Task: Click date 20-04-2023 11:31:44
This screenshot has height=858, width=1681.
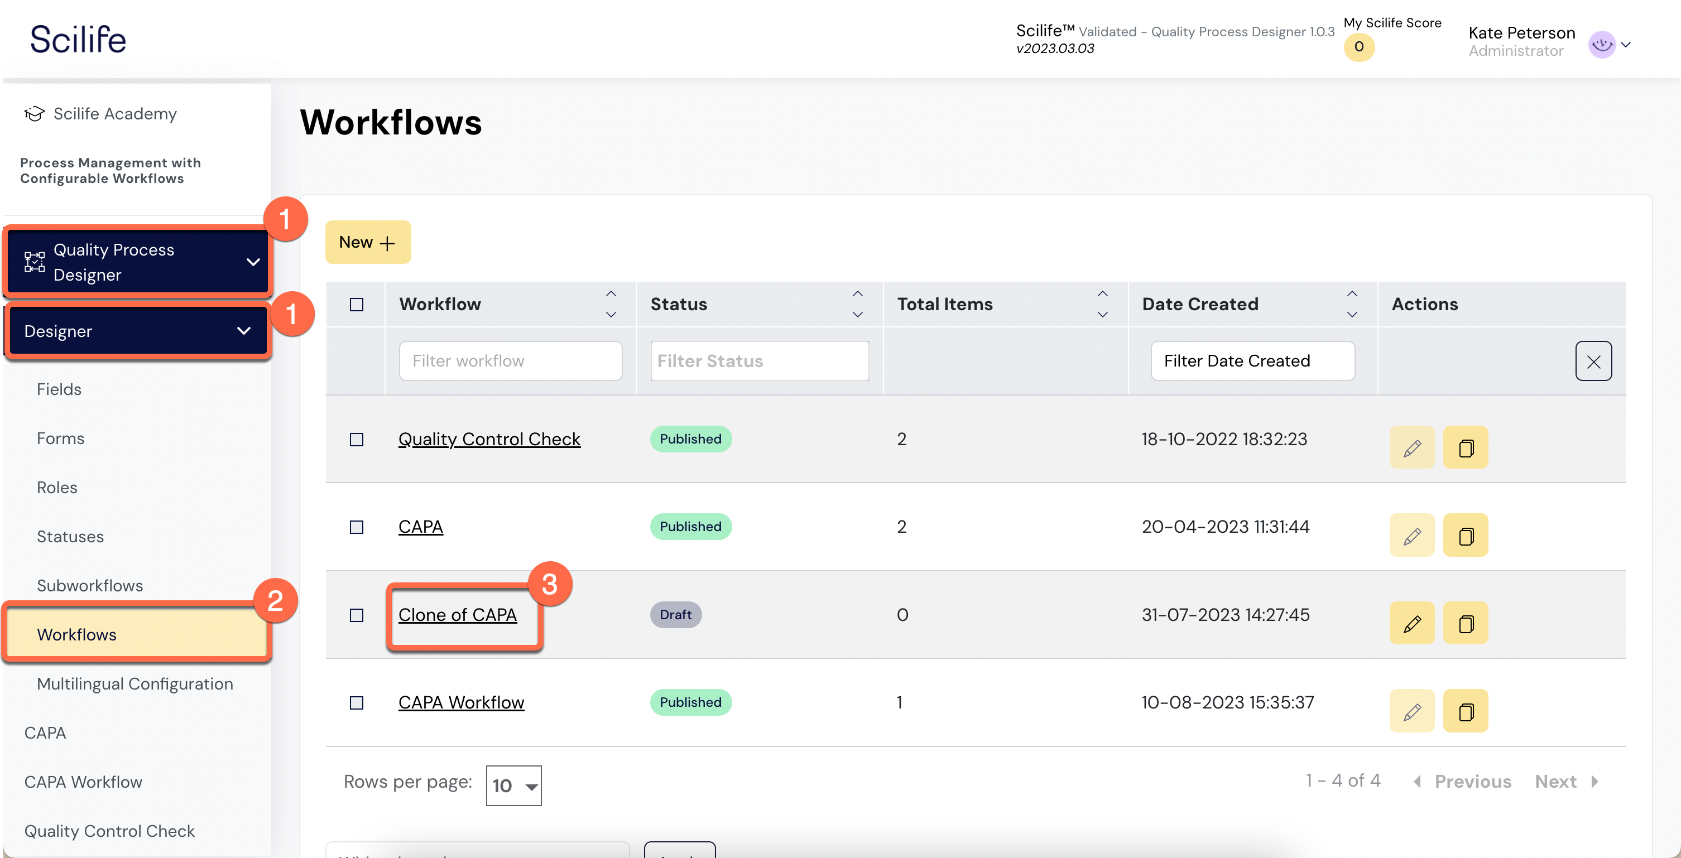Action: coord(1226,527)
